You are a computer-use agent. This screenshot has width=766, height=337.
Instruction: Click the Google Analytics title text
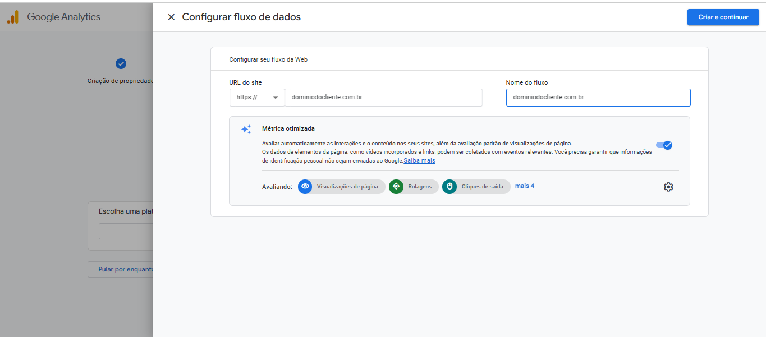[63, 17]
